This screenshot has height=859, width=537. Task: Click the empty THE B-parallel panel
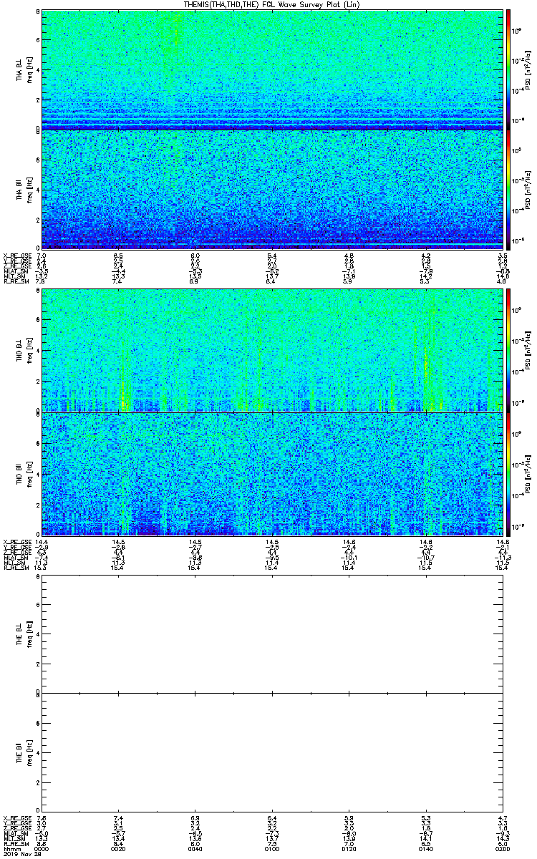[271, 752]
